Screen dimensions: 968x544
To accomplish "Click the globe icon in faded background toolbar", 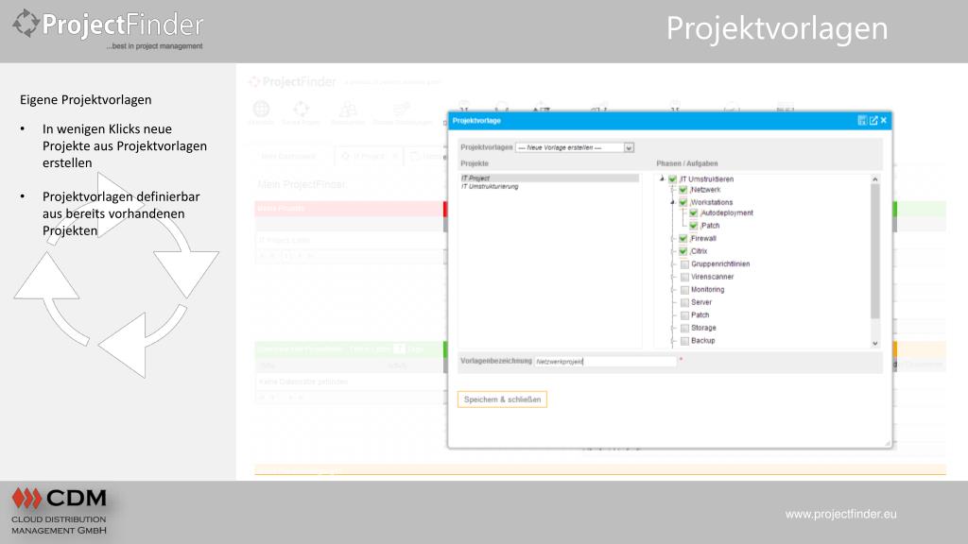I will pyautogui.click(x=261, y=110).
